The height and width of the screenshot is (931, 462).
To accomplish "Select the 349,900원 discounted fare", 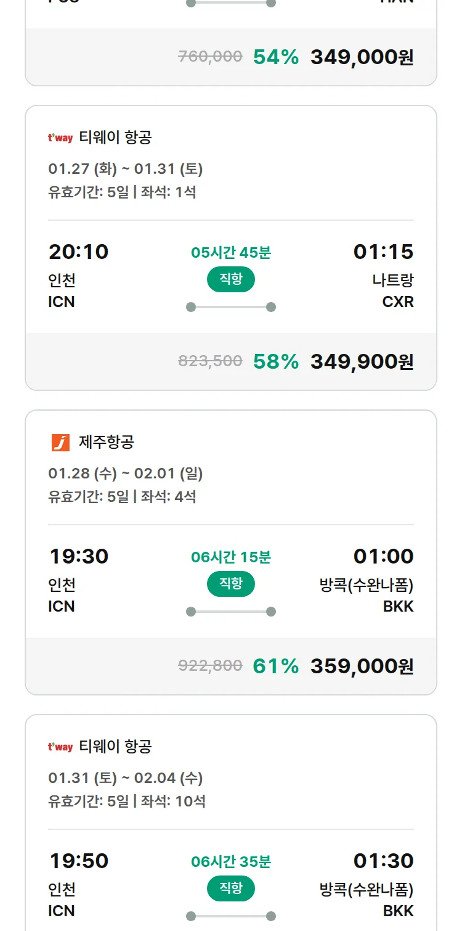I will 362,362.
